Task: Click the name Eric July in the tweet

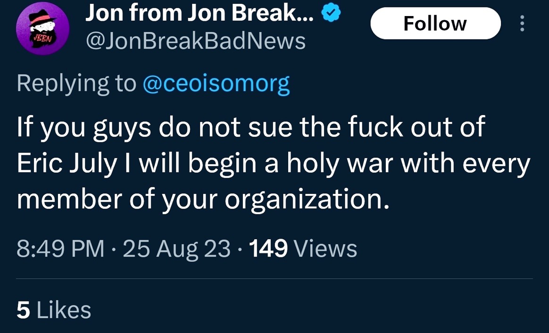Action: tap(67, 164)
